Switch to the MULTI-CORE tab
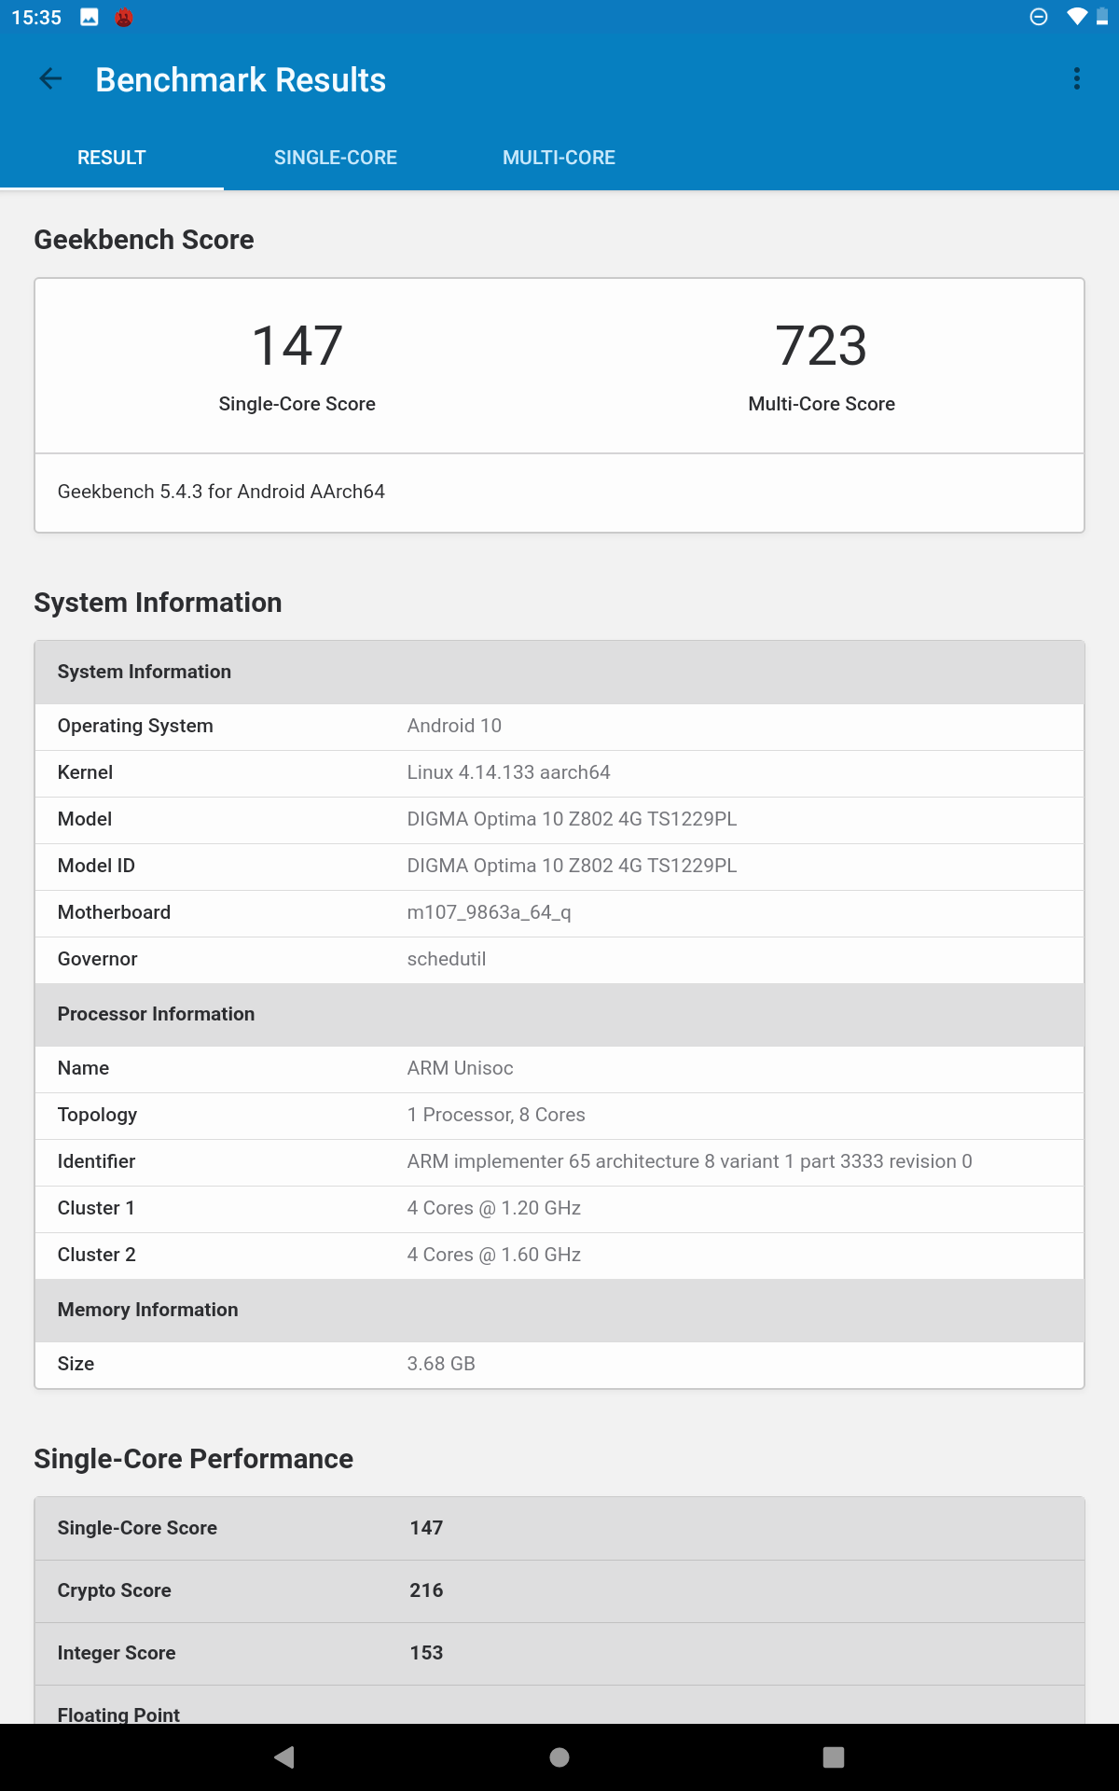This screenshot has width=1119, height=1791. [559, 158]
